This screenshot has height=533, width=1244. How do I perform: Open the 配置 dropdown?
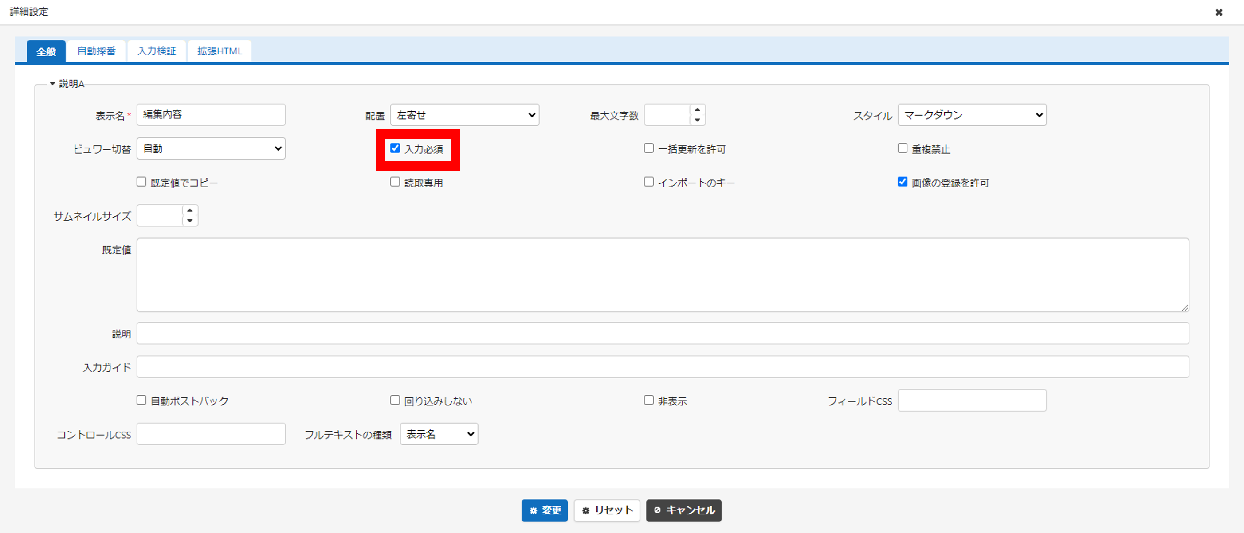pyautogui.click(x=465, y=115)
